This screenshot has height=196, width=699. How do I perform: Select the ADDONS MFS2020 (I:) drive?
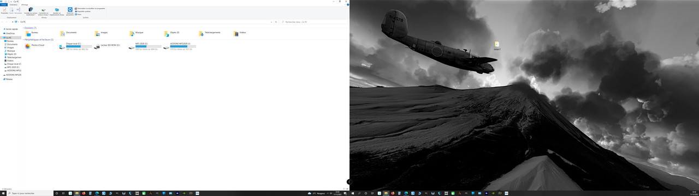click(x=180, y=46)
